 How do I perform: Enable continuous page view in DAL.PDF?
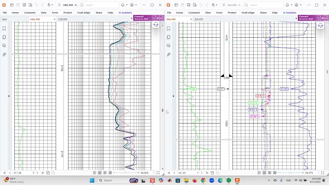pos(264,173)
